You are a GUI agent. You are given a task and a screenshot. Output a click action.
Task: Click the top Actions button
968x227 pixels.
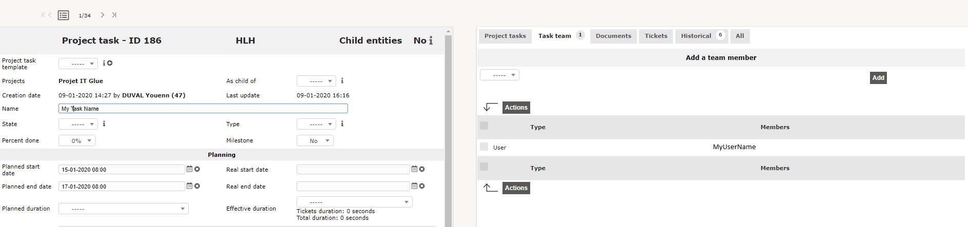(x=516, y=108)
